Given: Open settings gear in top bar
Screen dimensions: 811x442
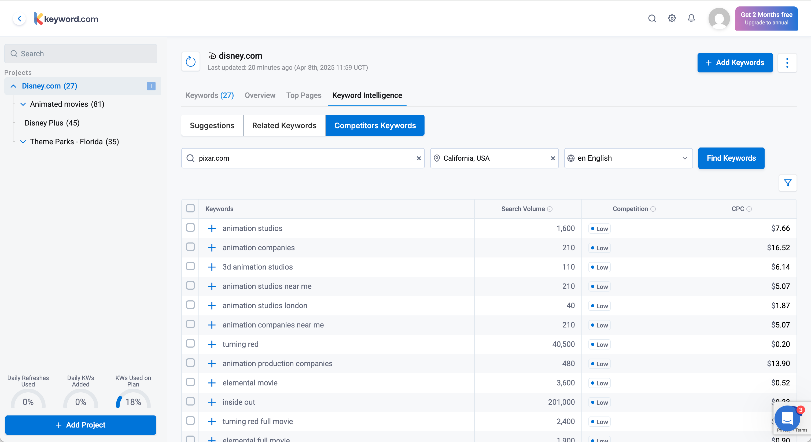Looking at the screenshot, I should click(x=672, y=19).
